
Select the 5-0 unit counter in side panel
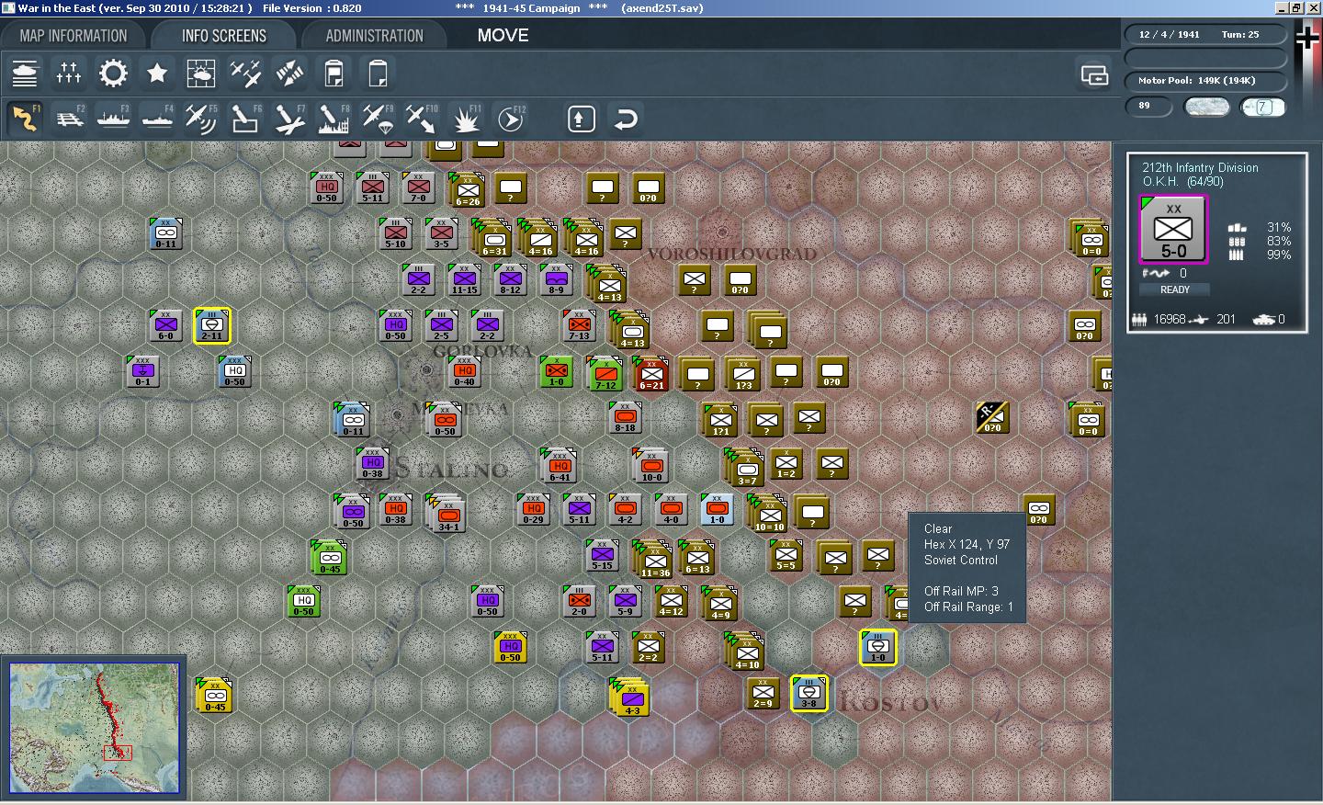pos(1173,229)
